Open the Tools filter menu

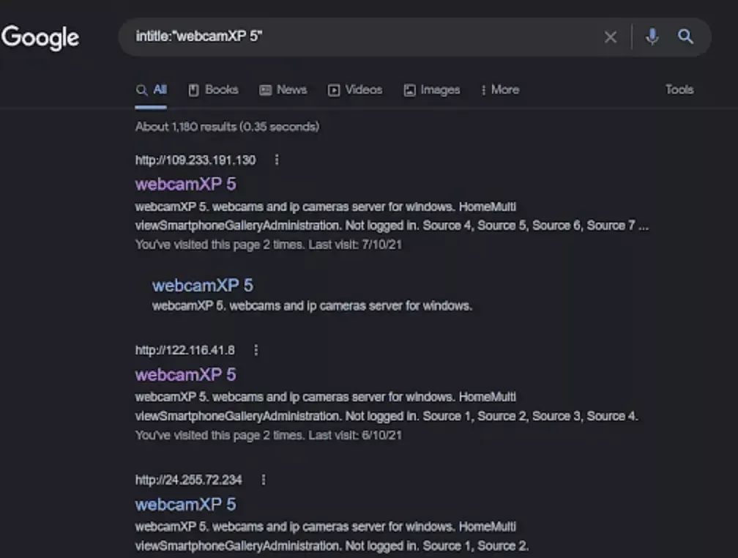[679, 89]
